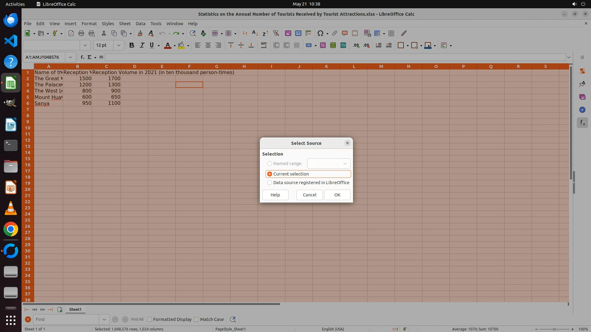Click the Sort Ascending toolbar icon
This screenshot has height=332, width=591.
[x=255, y=33]
